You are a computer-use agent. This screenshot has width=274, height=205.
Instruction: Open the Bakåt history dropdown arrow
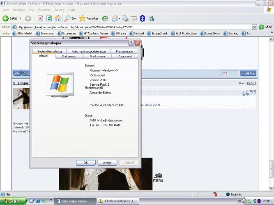pyautogui.click(x=21, y=18)
